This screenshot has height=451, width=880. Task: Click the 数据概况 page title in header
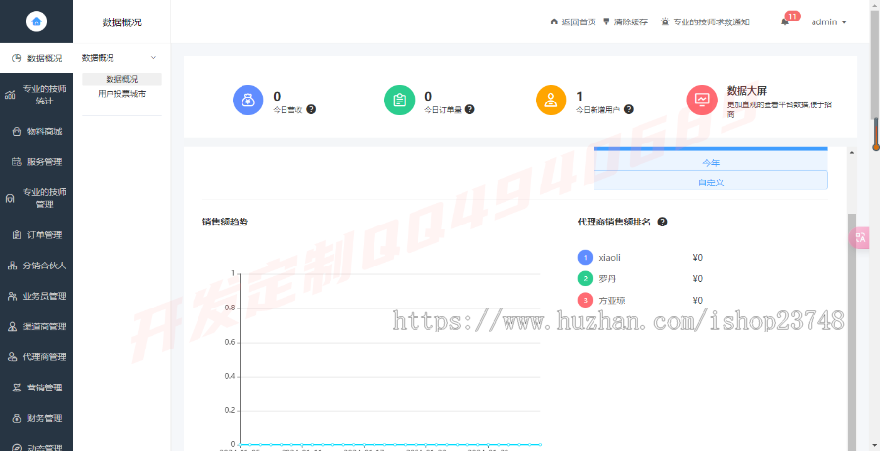122,22
